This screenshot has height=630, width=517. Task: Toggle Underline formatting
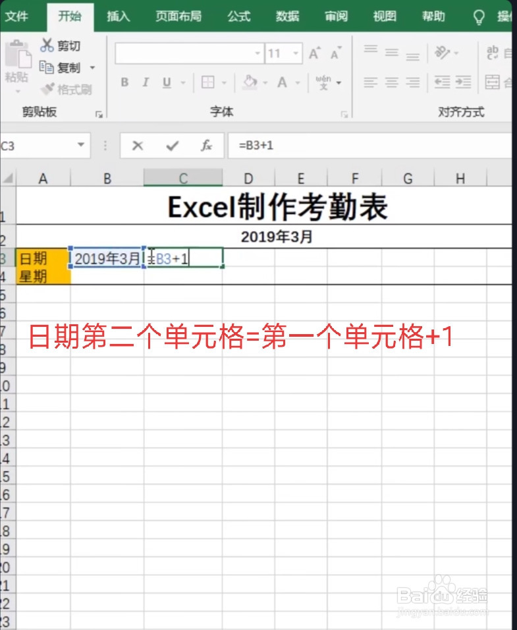click(x=167, y=82)
